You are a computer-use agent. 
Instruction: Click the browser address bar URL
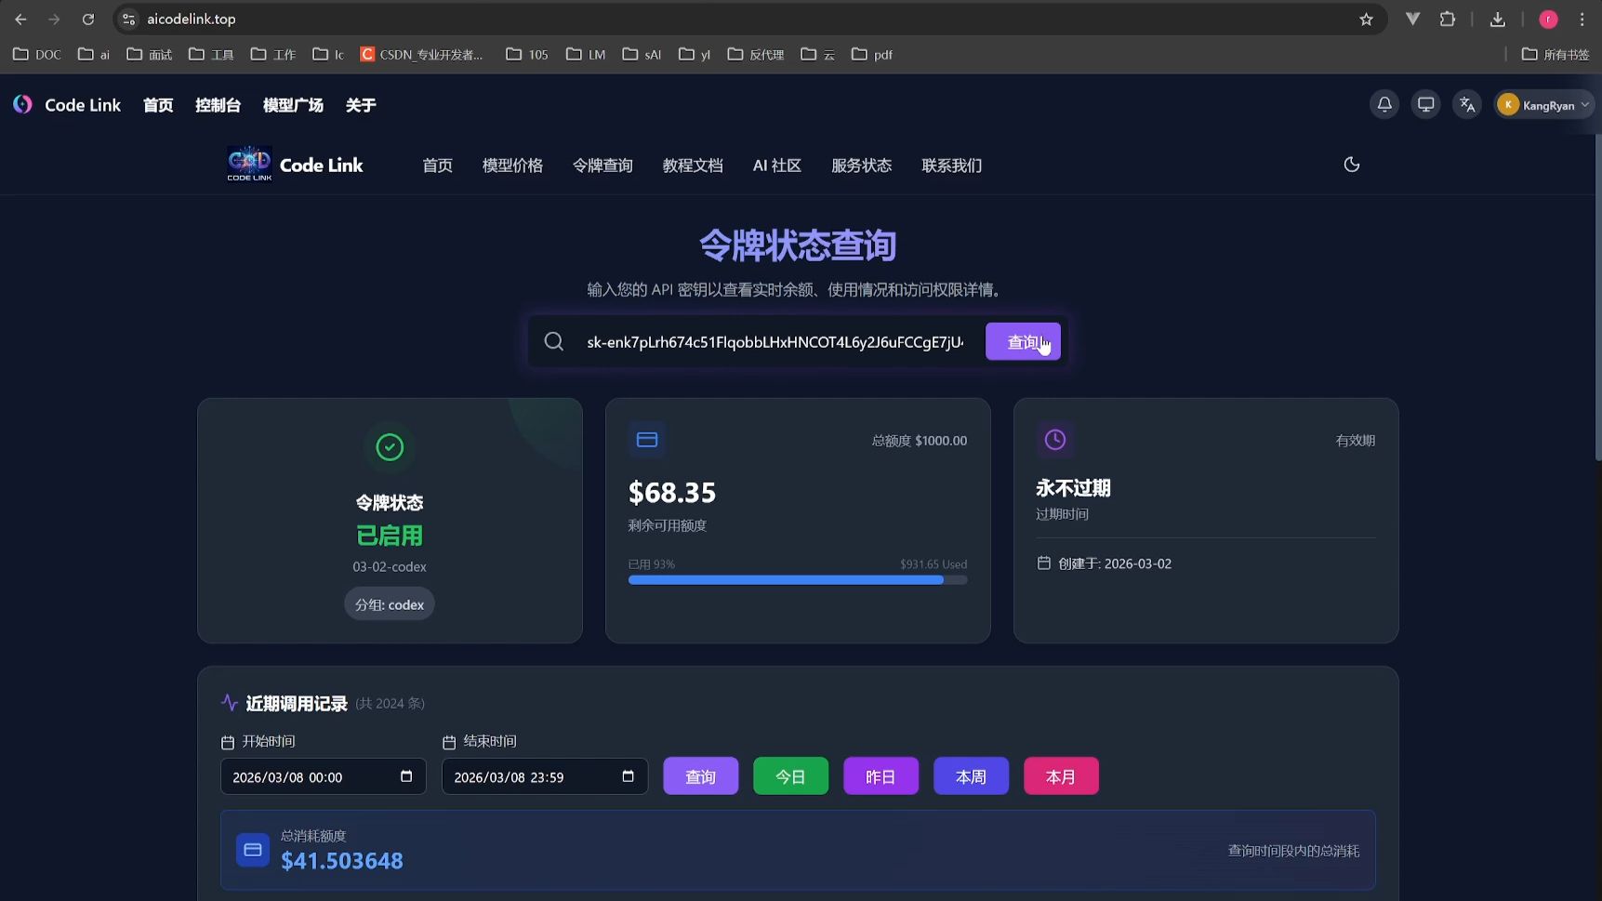(x=192, y=19)
